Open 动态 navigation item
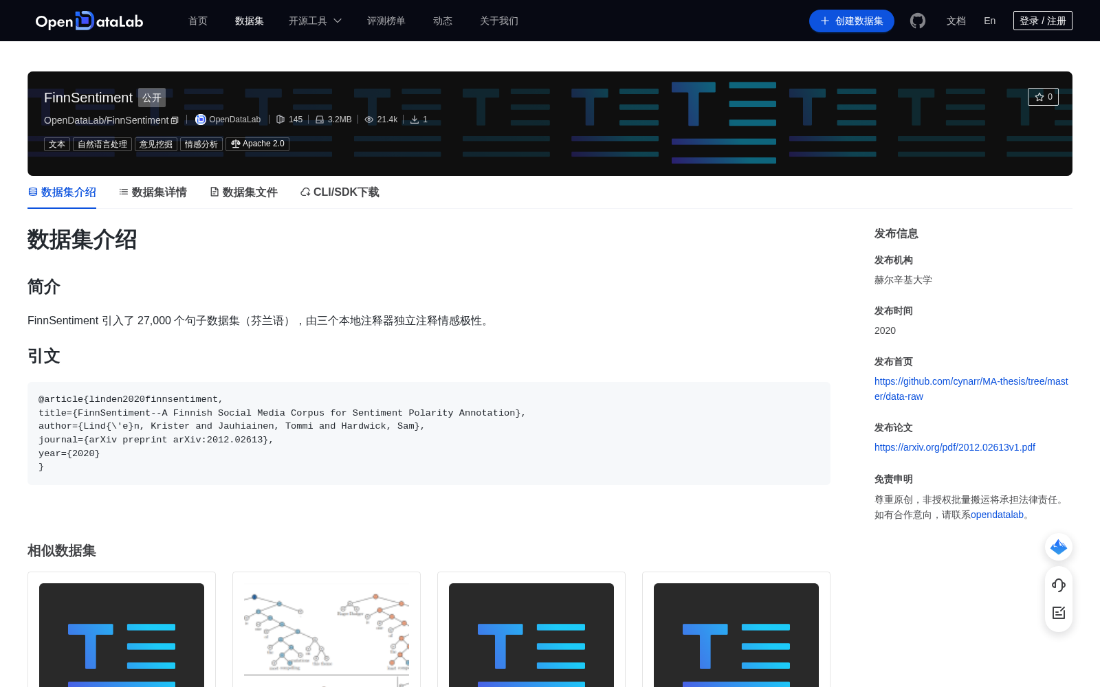1100x687 pixels. [x=443, y=21]
